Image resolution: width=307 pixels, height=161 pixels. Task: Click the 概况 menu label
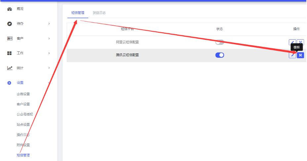pos(20,9)
